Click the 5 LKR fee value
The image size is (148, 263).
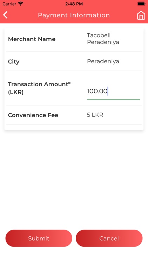click(95, 115)
